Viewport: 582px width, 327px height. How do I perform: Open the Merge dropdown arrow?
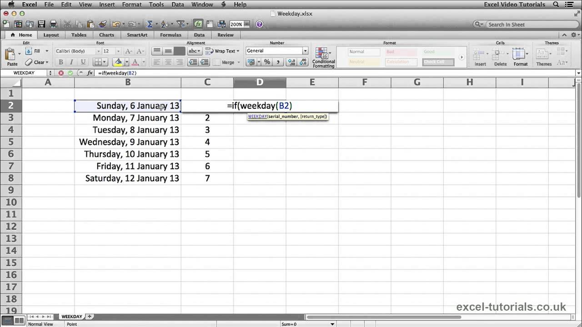239,62
